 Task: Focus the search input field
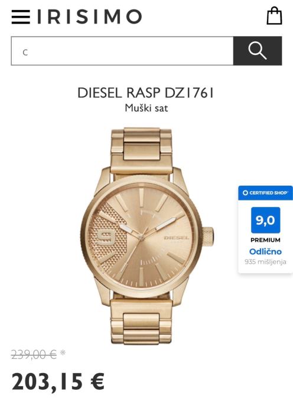(x=122, y=51)
